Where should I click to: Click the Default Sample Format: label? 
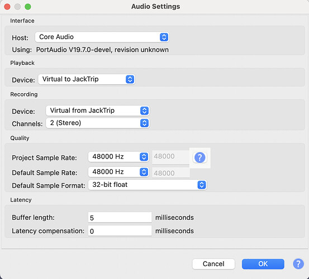(x=49, y=186)
